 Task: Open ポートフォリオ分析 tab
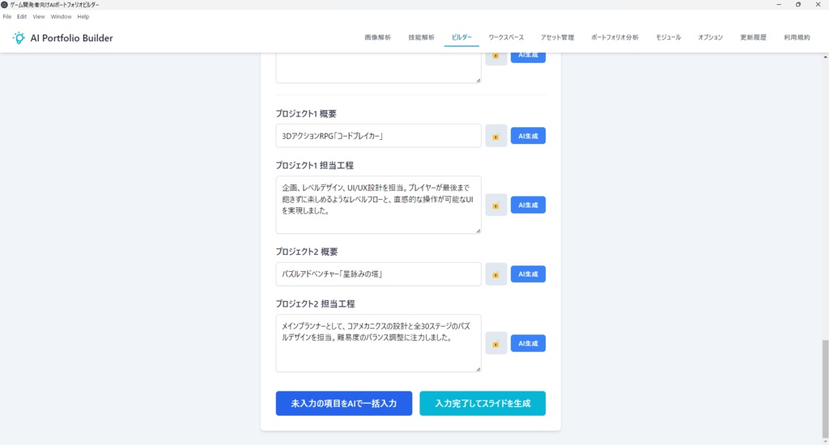(x=615, y=37)
